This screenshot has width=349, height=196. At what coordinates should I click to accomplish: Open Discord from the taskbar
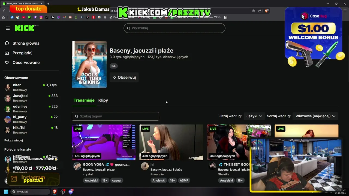pos(71,192)
